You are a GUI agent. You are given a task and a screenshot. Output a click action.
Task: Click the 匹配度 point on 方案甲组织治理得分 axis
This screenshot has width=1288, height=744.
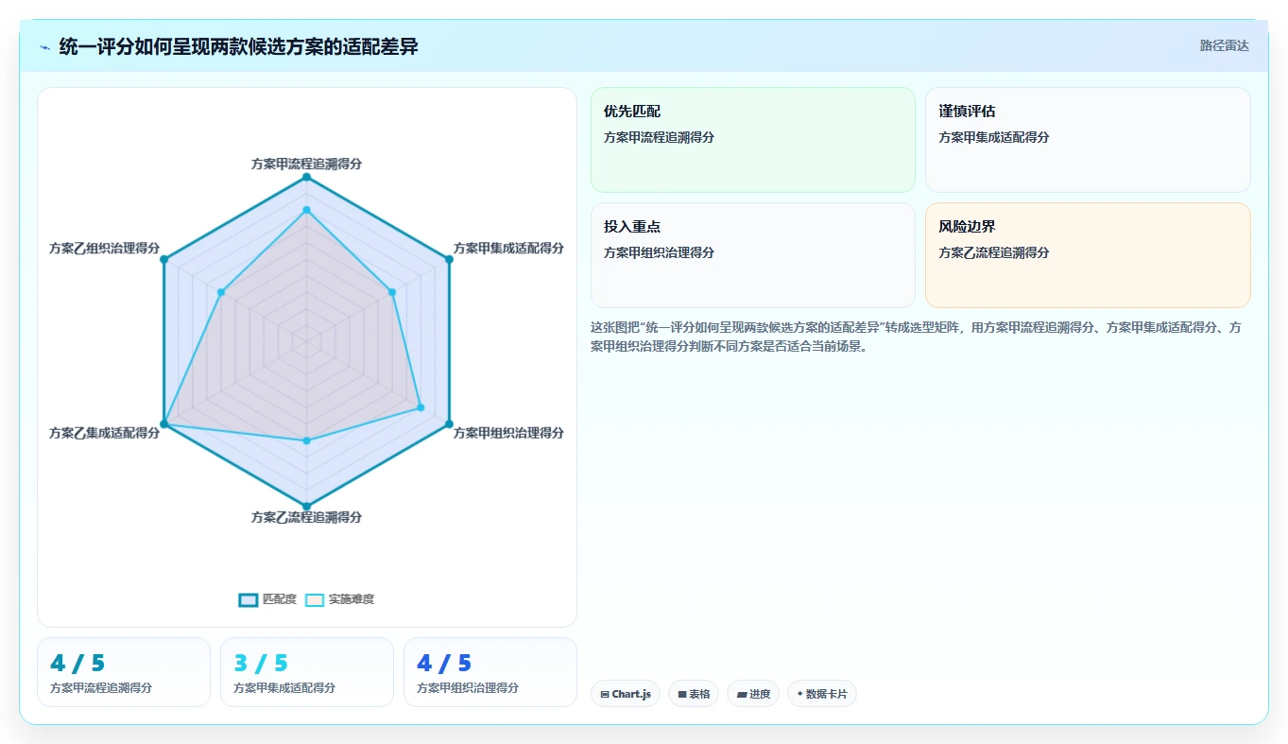click(449, 424)
